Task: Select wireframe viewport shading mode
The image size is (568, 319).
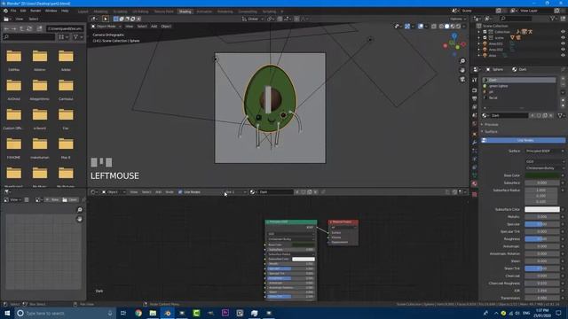Action: click(x=441, y=27)
